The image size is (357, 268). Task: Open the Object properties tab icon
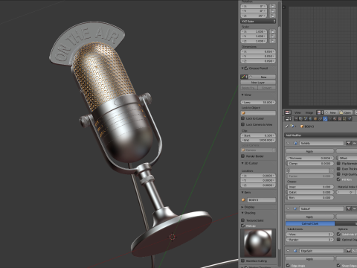(315, 119)
